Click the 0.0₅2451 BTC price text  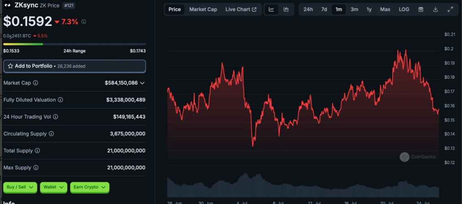coord(17,36)
